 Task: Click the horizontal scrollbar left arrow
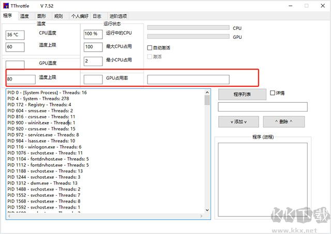[9, 216]
